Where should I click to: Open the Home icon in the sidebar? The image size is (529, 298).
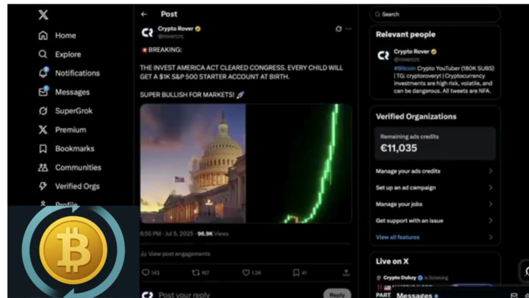tap(43, 36)
